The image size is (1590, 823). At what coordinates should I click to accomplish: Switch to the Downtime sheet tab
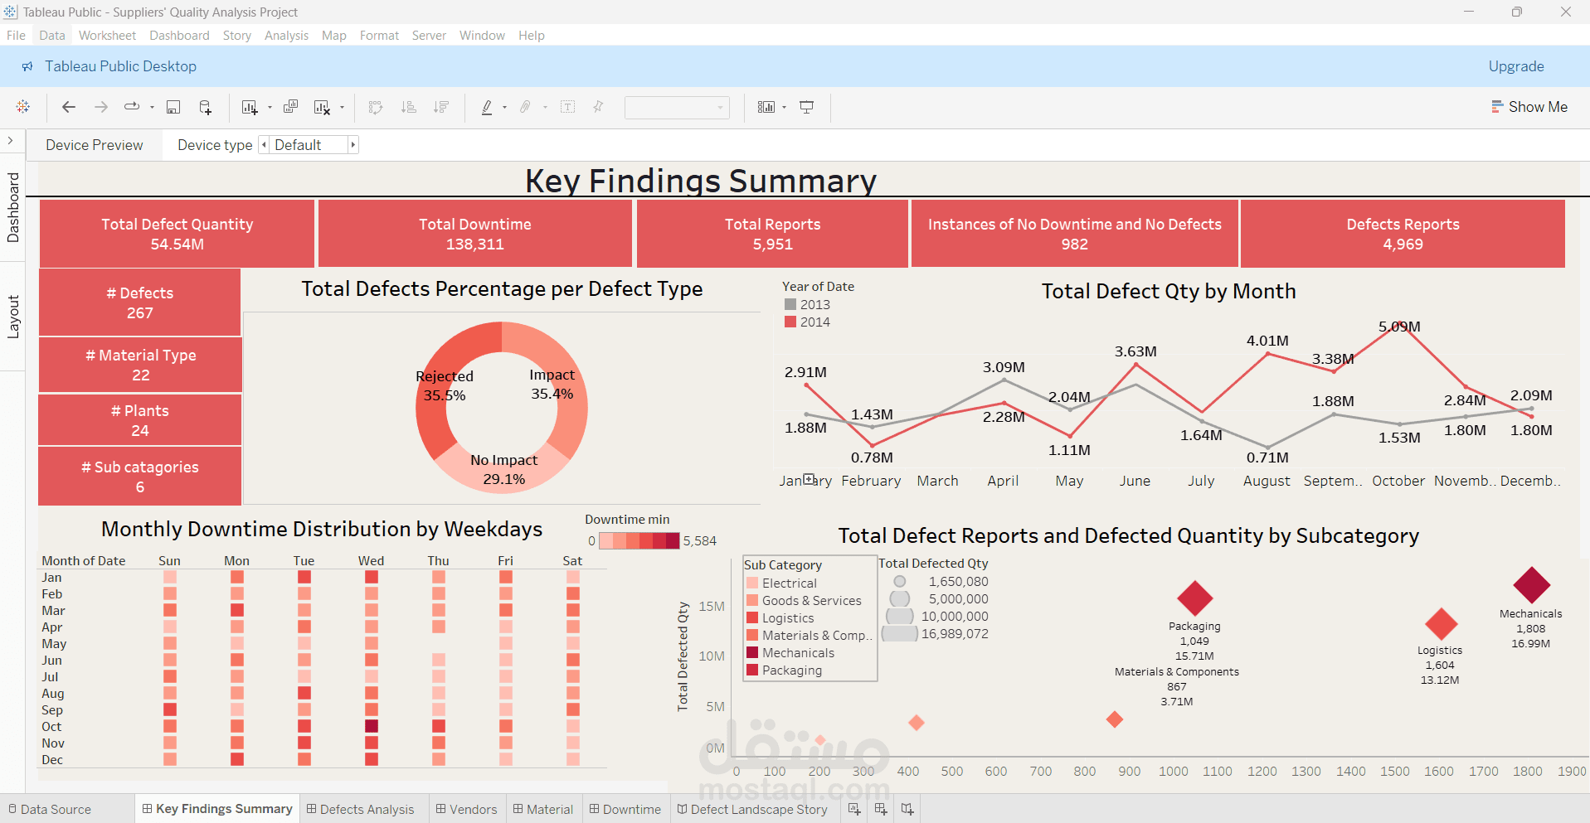click(625, 809)
